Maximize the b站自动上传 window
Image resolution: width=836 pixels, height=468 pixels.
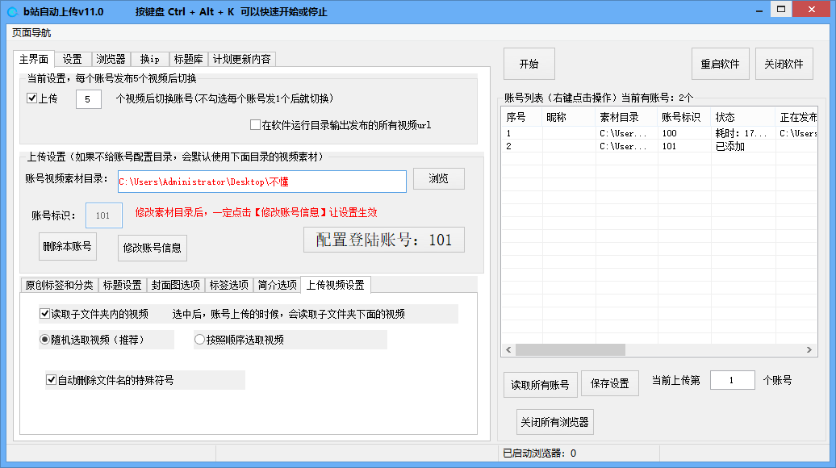[781, 10]
